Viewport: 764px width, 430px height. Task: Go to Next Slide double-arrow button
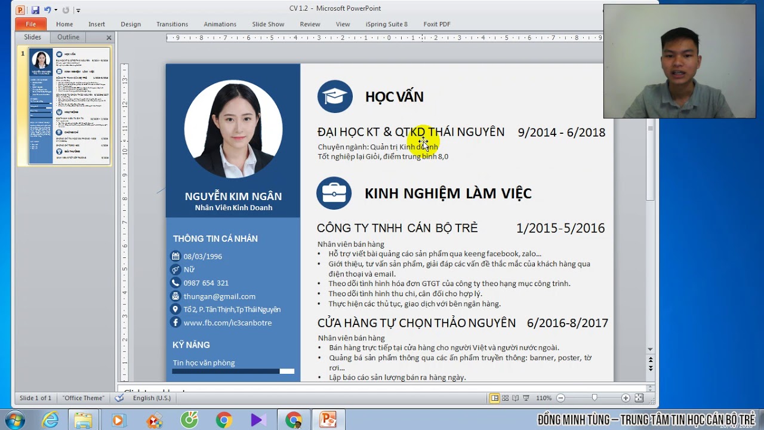650,368
